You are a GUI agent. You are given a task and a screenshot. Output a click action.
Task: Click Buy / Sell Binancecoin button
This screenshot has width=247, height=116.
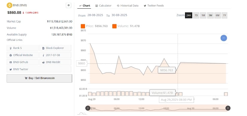coord(40,78)
